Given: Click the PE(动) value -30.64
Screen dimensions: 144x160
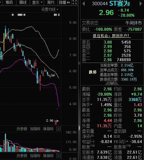Looking at the screenshot, I should pyautogui.click(x=136, y=142).
